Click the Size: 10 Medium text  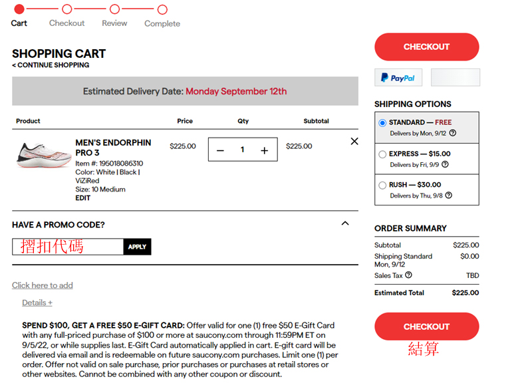[100, 190]
